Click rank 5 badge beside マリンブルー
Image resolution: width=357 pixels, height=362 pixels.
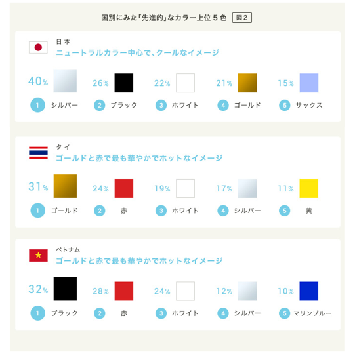tap(284, 313)
